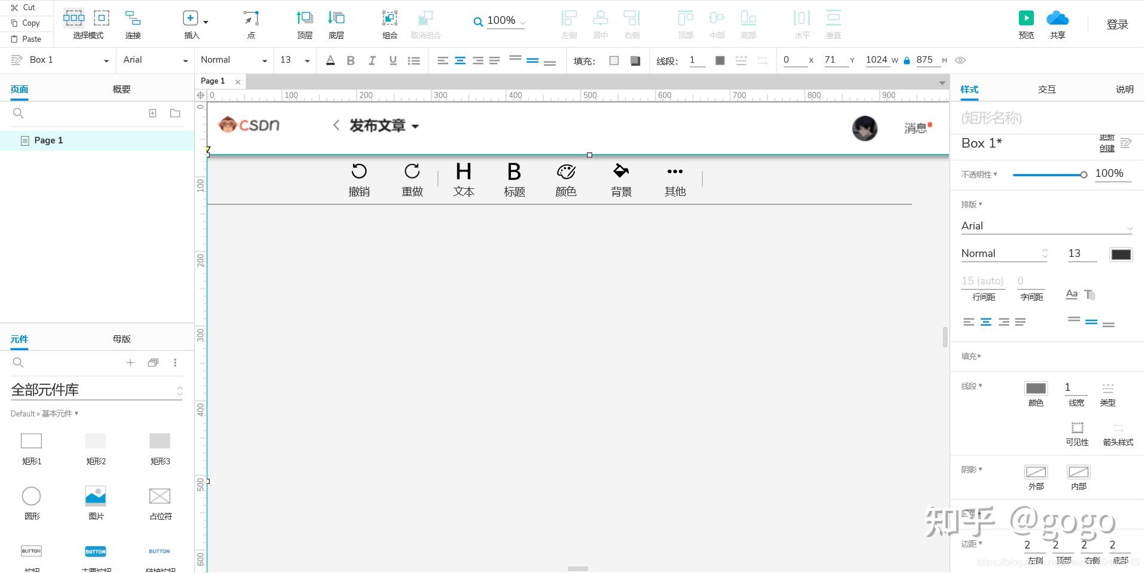1145x573 pixels.
Task: Click the 登录 login button
Action: click(x=1118, y=24)
